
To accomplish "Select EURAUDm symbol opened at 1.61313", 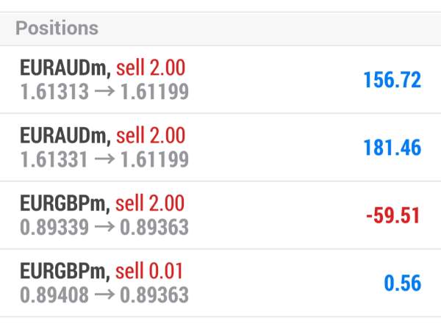I will tap(65, 68).
